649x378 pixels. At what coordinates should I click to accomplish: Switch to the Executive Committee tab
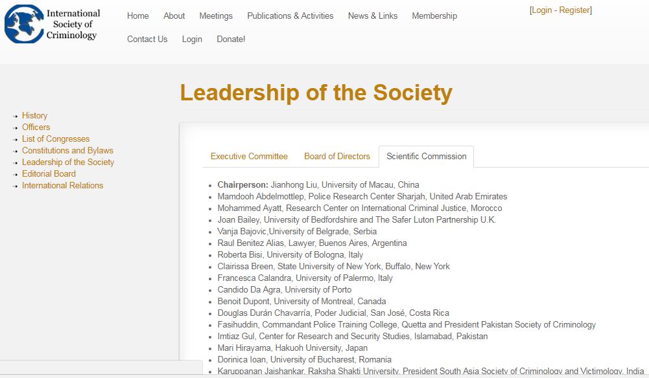[249, 156]
